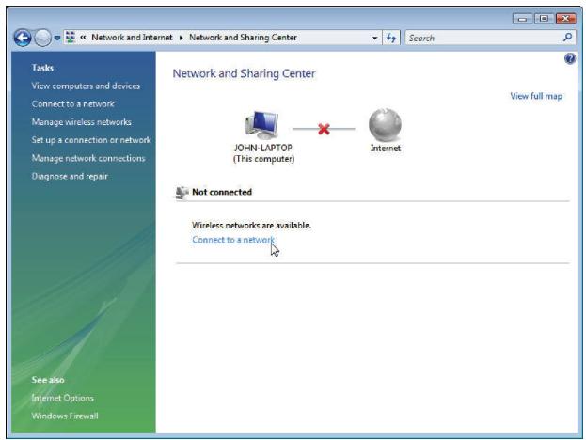Open the recent pages dropdown arrow
Screen dimensions: 586x440
(57, 38)
